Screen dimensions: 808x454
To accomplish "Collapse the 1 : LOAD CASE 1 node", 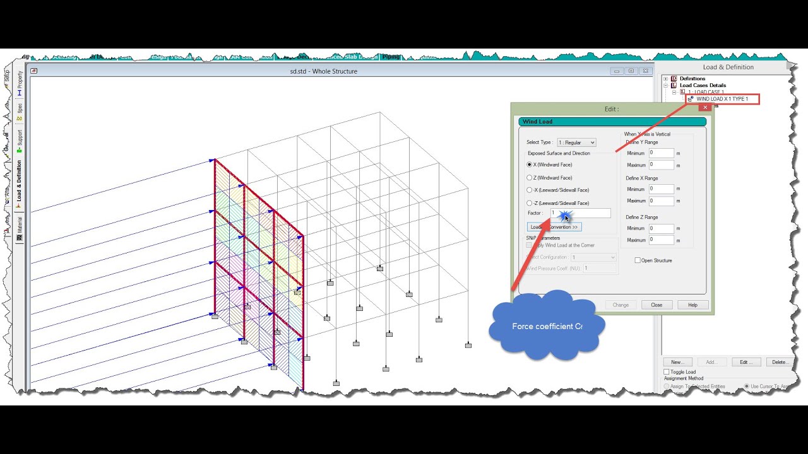I will point(674,92).
